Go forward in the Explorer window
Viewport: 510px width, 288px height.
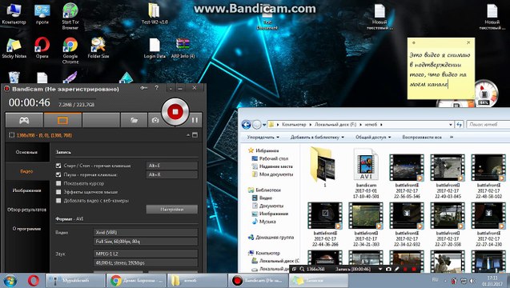pos(257,125)
